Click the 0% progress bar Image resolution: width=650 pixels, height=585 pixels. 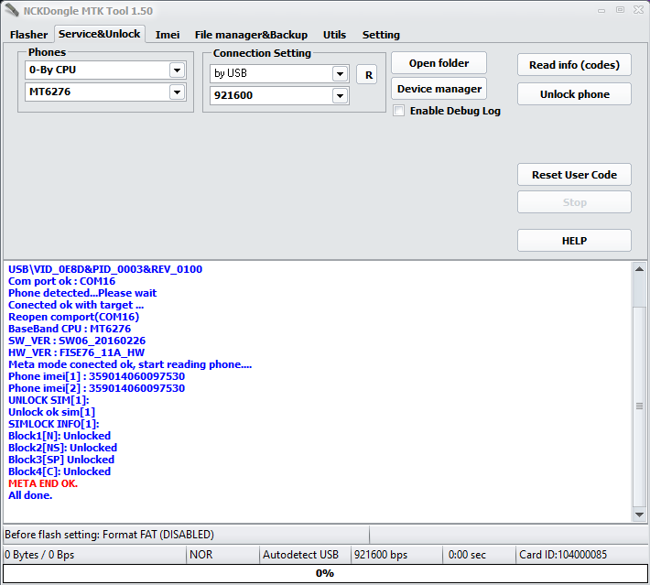(x=325, y=573)
